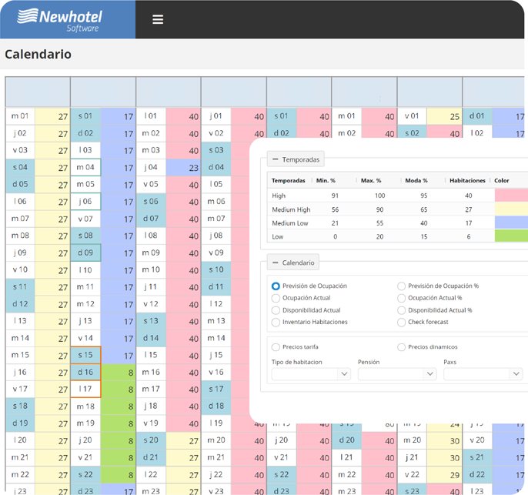
Task: Select the outlined 'l 17' day cell
Action: [85, 390]
